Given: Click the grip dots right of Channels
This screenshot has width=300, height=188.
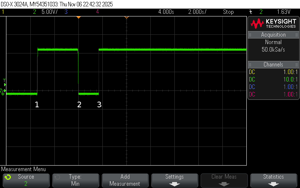Looking at the screenshot, I should (297, 65).
